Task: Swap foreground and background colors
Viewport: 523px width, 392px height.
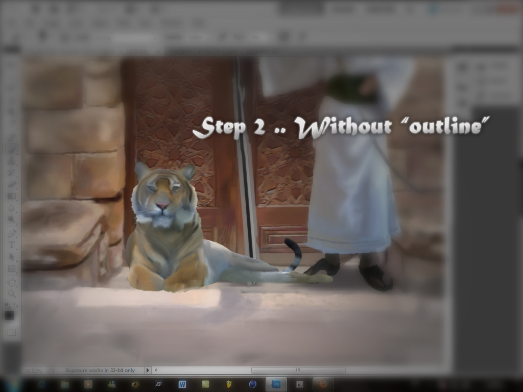Action: click(x=16, y=305)
